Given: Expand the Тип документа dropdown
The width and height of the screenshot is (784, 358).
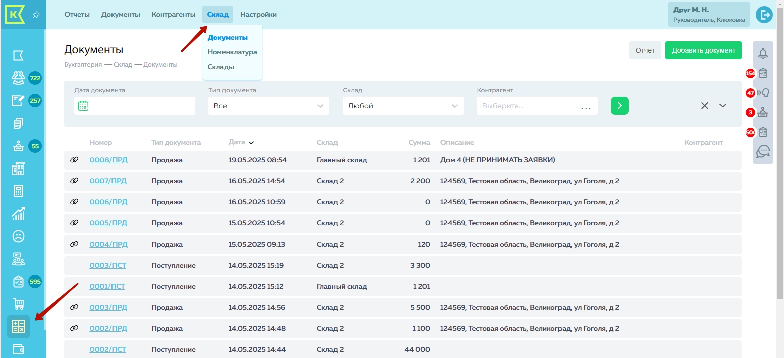Looking at the screenshot, I should click(x=269, y=106).
